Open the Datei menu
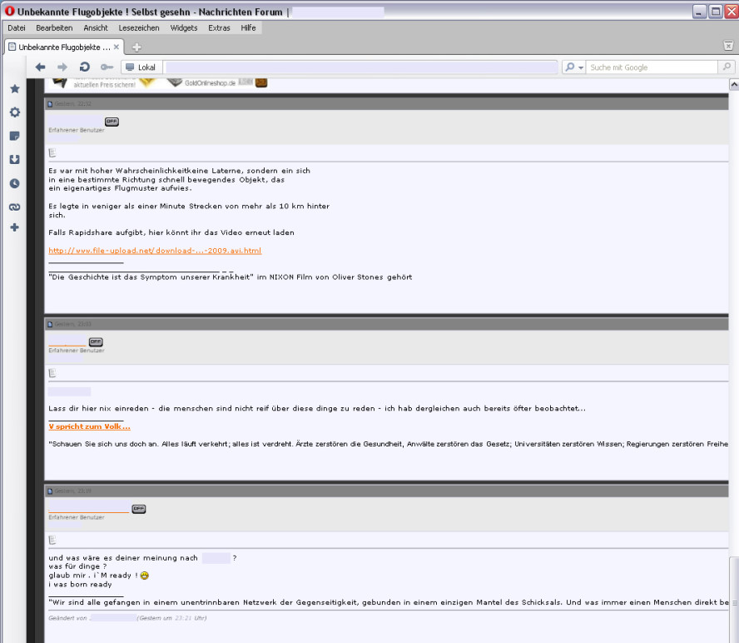Viewport: 739px width, 643px height. pyautogui.click(x=17, y=27)
